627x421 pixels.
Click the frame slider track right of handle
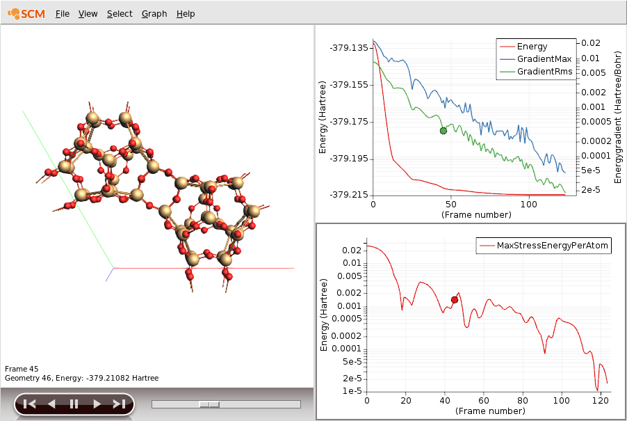pyautogui.click(x=260, y=404)
